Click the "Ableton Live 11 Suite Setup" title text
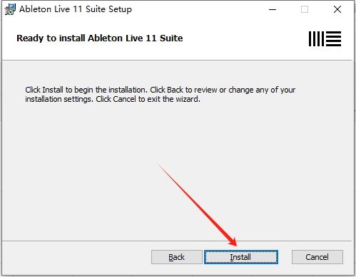The width and height of the screenshot is (356, 277). click(x=76, y=9)
